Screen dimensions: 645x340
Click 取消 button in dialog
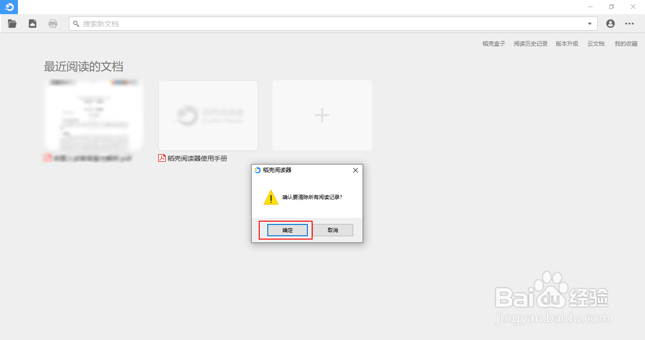pyautogui.click(x=333, y=230)
